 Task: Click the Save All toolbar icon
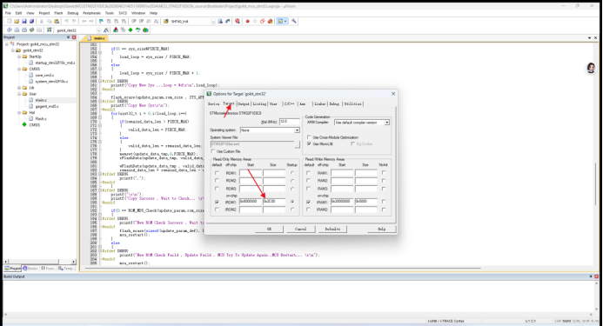[31, 21]
